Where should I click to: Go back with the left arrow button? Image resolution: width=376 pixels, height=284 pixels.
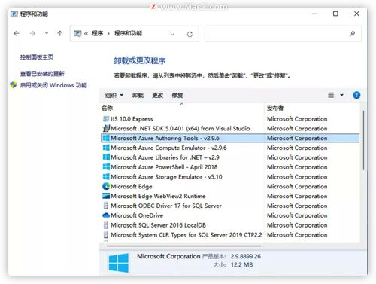17,33
